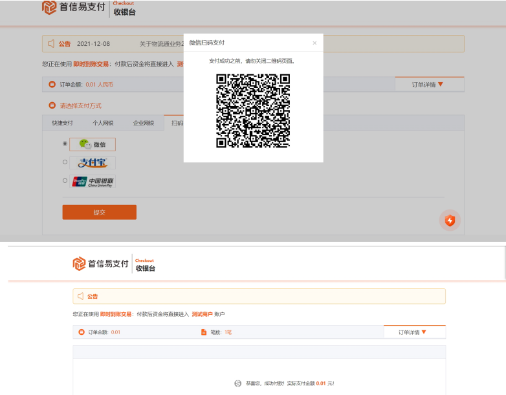Click the speaker icon on success page
This screenshot has width=506, height=395.
[81, 296]
